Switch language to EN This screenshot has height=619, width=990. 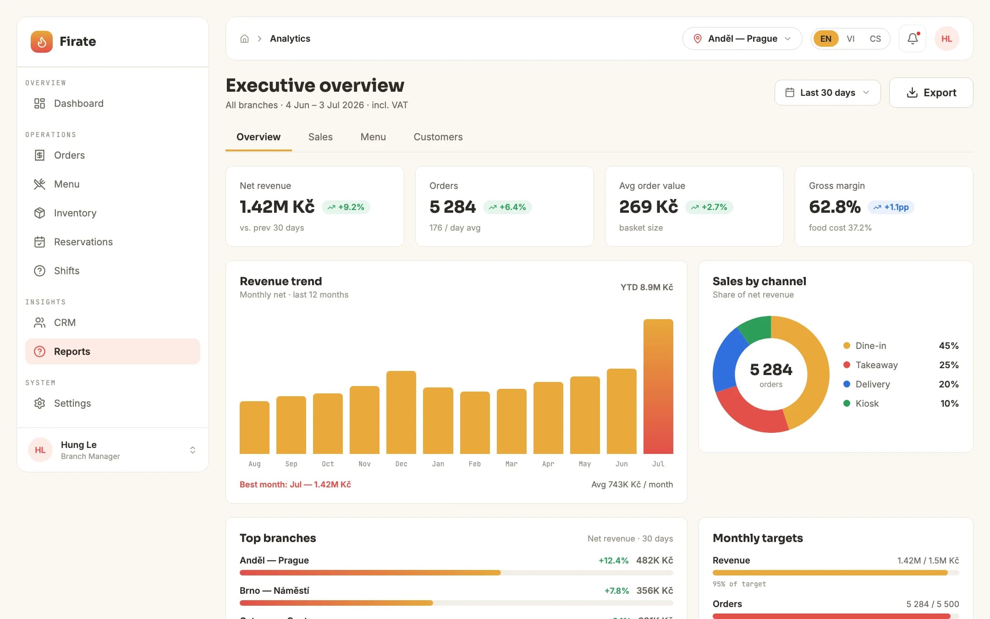[x=826, y=39]
